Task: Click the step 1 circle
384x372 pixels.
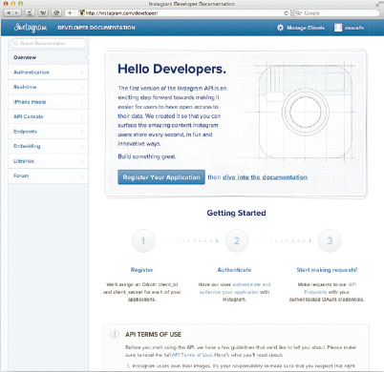Action: point(143,240)
